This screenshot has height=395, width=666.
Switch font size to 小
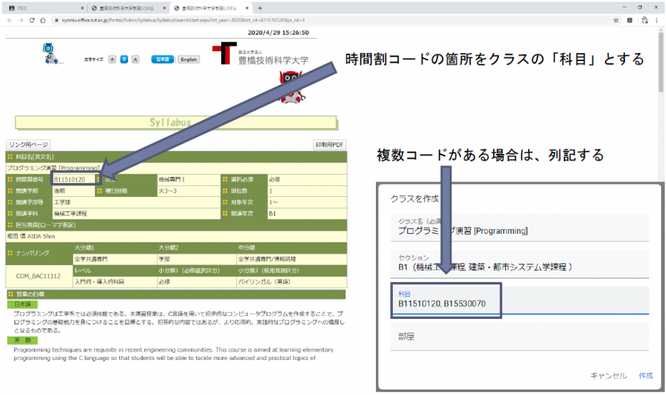tap(112, 59)
